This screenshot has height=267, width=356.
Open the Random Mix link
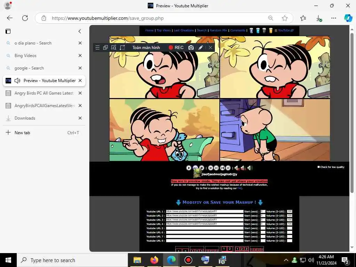click(218, 30)
